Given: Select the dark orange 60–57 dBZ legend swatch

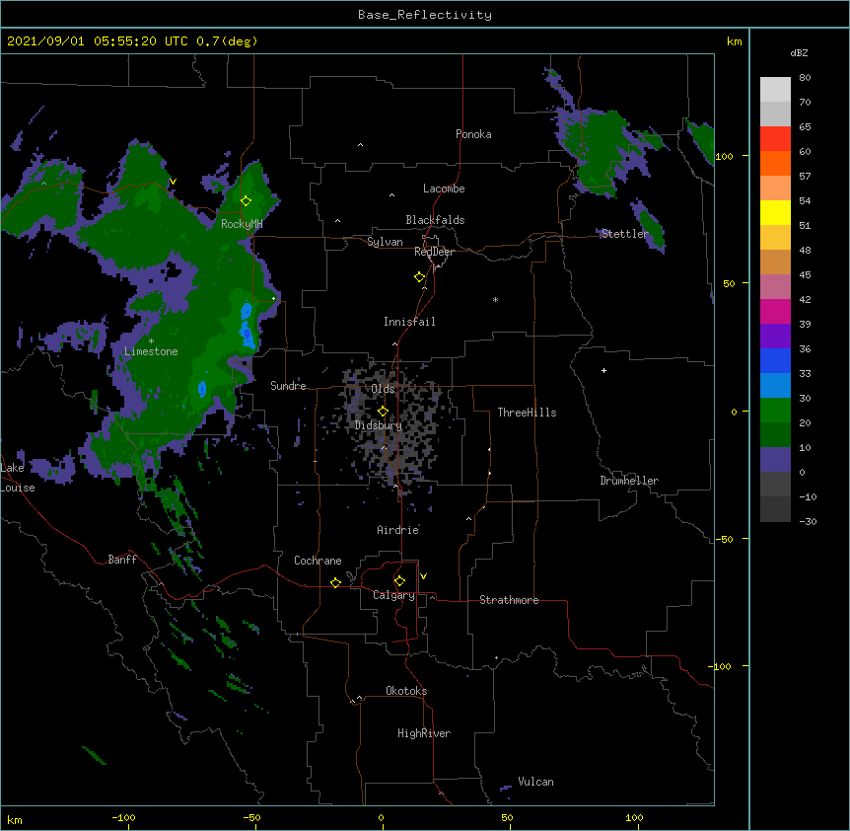Looking at the screenshot, I should pos(775,163).
